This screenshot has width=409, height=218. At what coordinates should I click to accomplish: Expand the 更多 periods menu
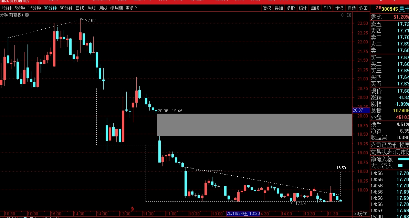coord(131,8)
